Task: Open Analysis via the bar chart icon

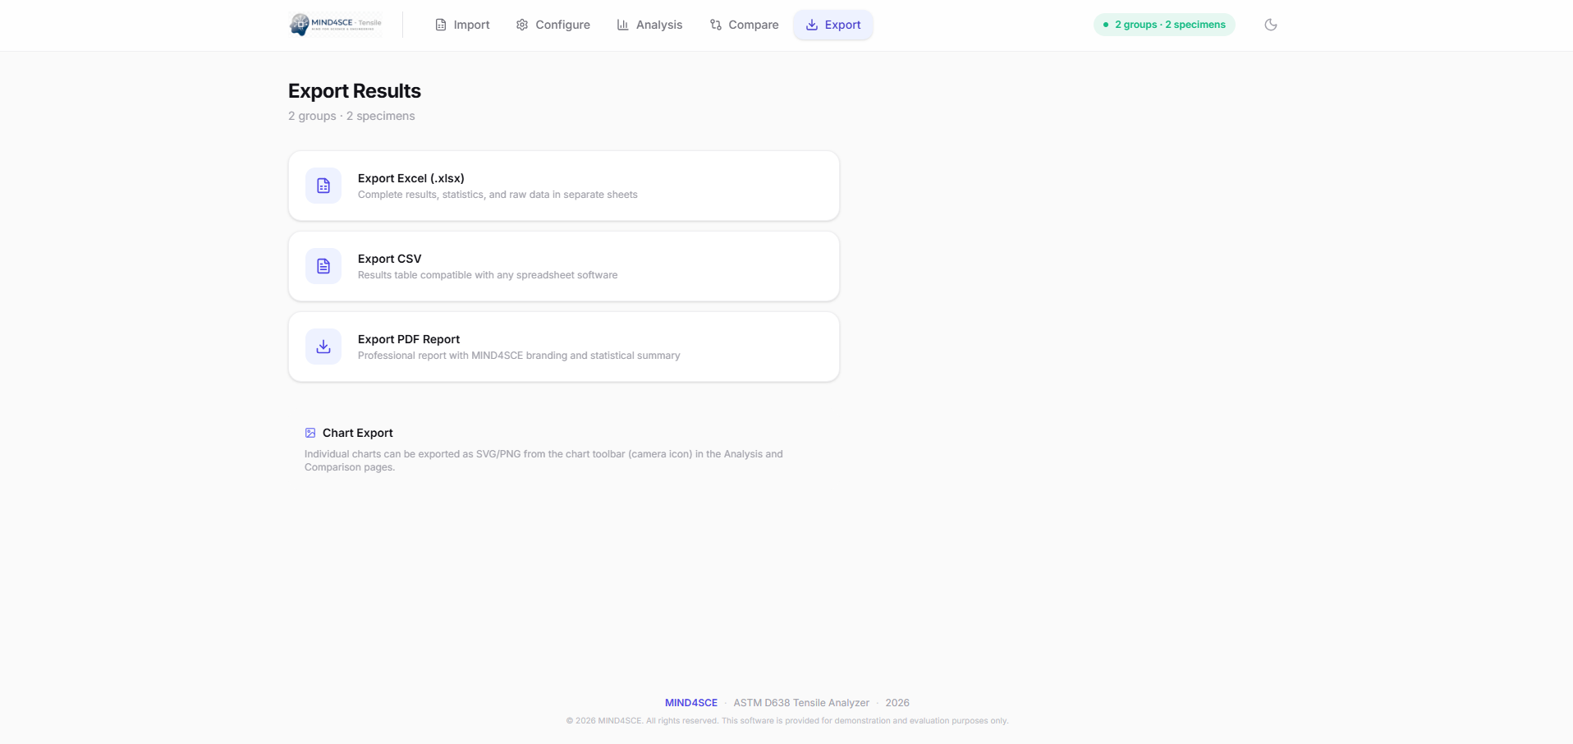Action: coord(622,25)
